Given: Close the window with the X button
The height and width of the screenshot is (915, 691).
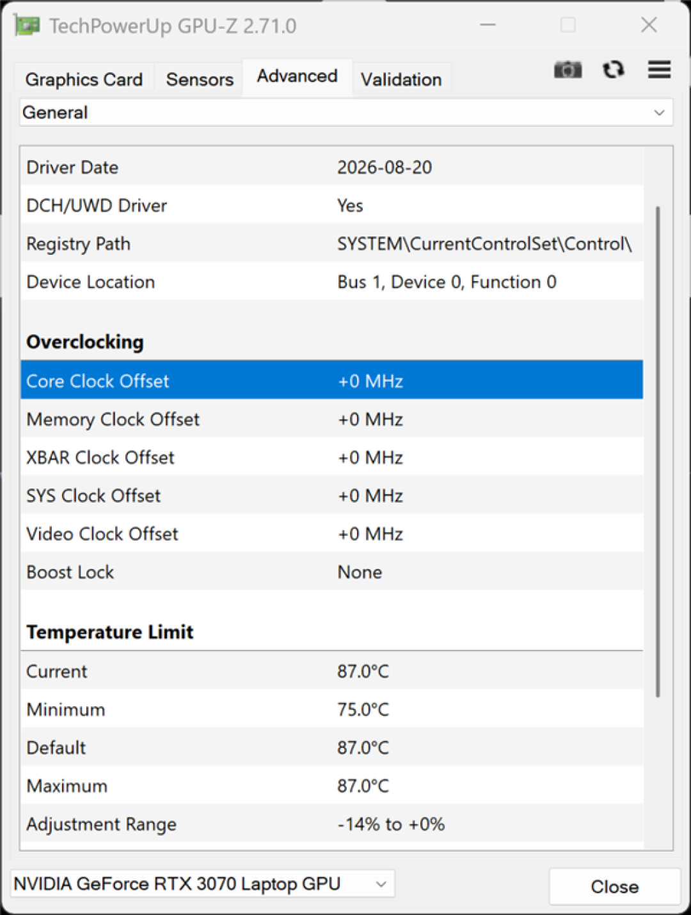Looking at the screenshot, I should click(x=649, y=25).
